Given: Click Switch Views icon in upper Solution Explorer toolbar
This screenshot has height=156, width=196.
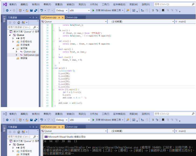Looking at the screenshot, I should [23, 23].
